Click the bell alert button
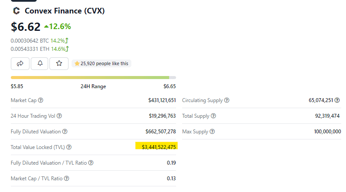Image resolution: width=346 pixels, height=192 pixels. click(40, 63)
